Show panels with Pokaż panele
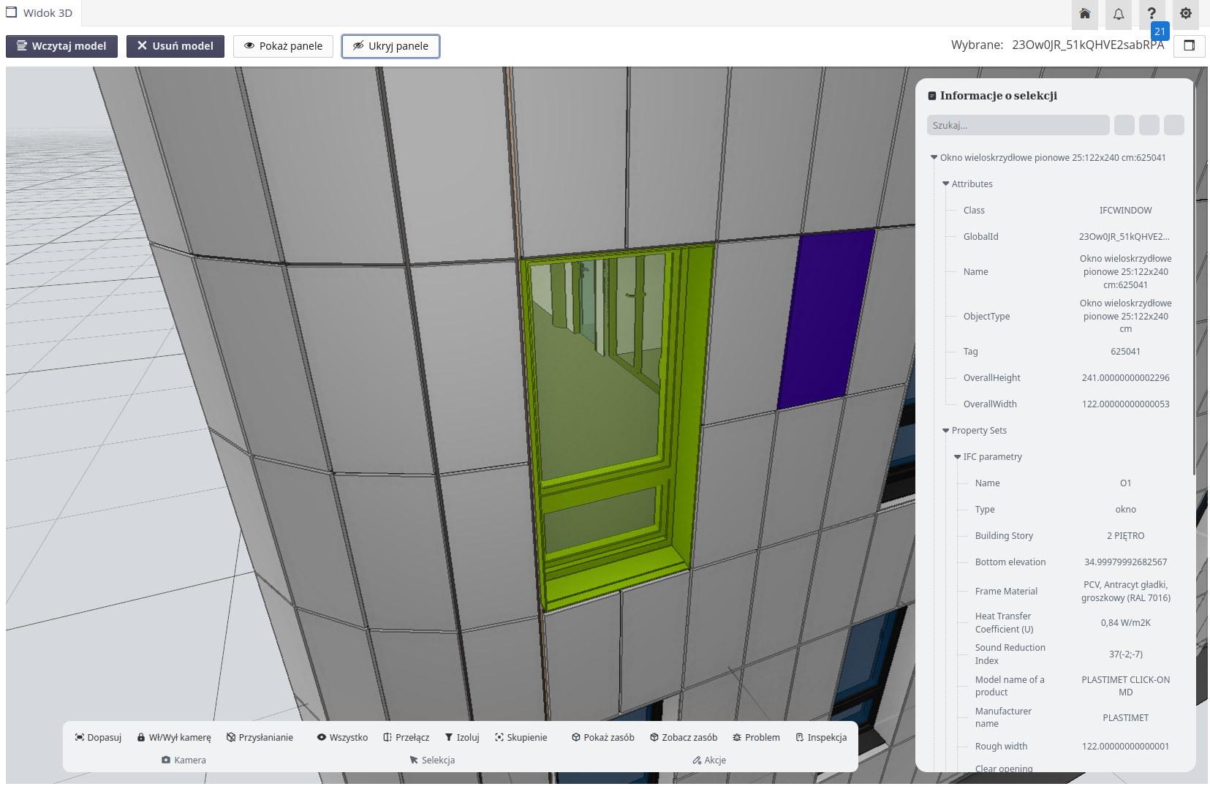The image size is (1210, 789). coord(283,46)
